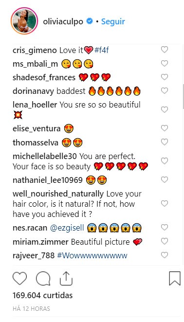Open the HÁ 12 HORAS timestamp
The width and height of the screenshot is (184, 322).
pos(31,309)
